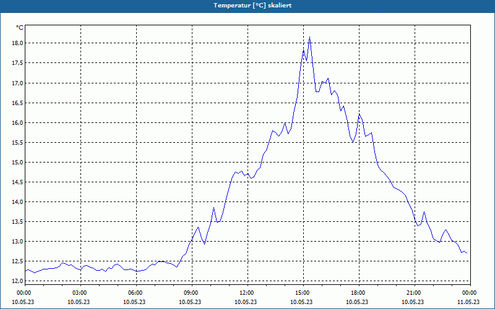Pick the 15,0 y-axis value
The image size is (495, 309).
pos(18,163)
